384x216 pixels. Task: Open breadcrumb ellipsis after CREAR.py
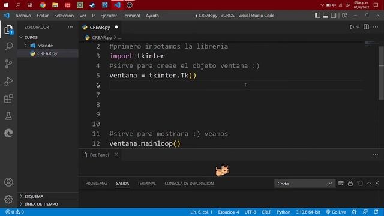click(119, 38)
